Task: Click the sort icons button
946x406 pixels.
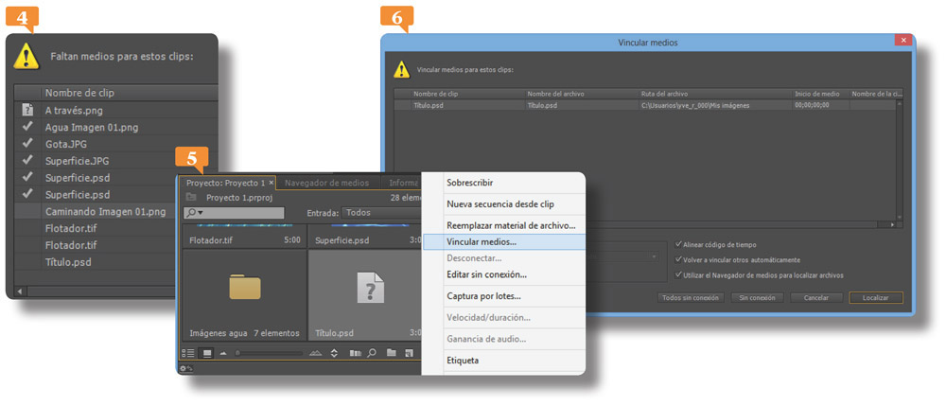Action: [334, 353]
